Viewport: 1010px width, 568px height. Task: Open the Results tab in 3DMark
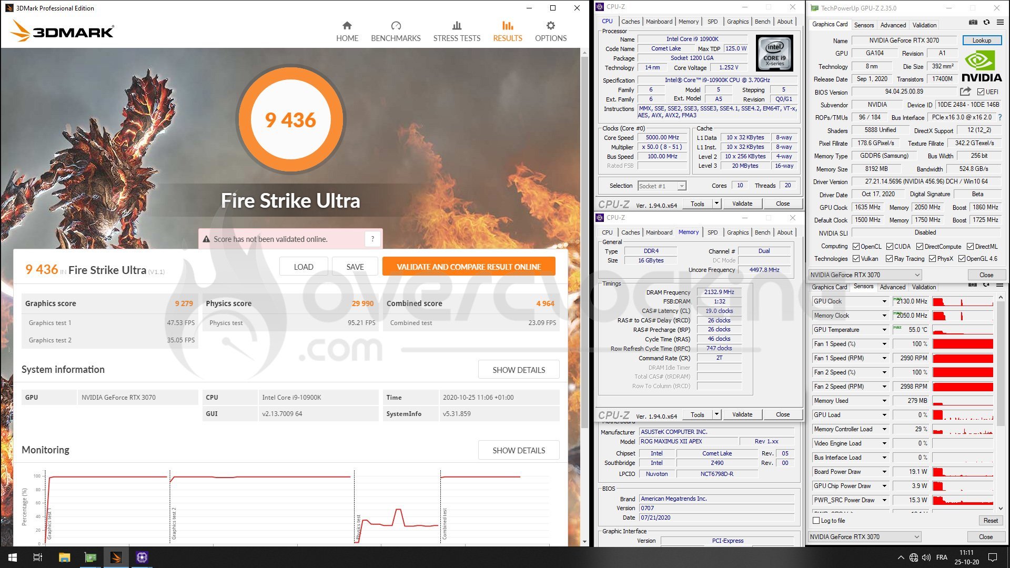(x=508, y=32)
